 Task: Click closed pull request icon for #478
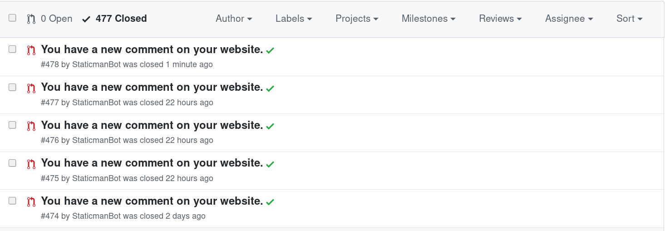31,50
